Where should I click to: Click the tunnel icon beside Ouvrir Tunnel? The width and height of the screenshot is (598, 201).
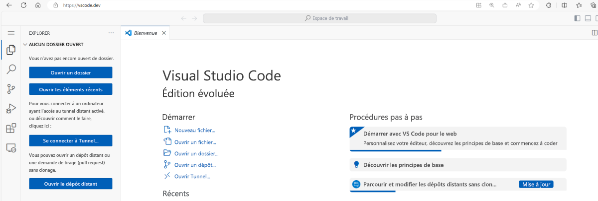click(167, 176)
